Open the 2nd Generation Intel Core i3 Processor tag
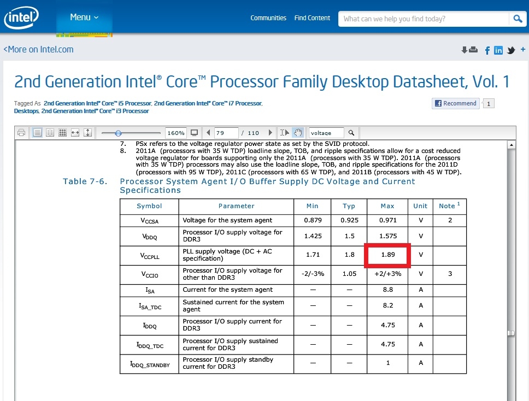Image resolution: width=529 pixels, height=401 pixels. point(95,111)
